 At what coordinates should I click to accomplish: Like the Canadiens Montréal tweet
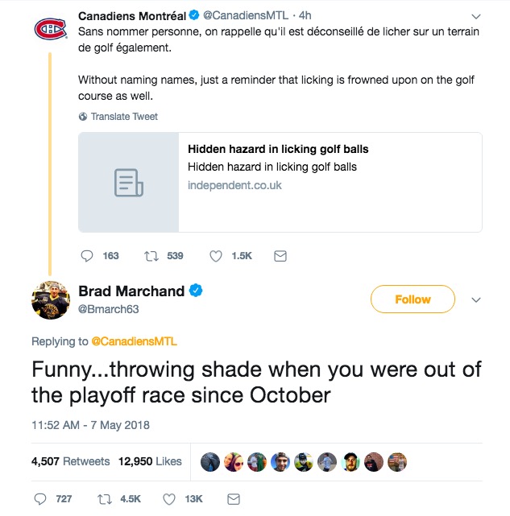(x=216, y=256)
